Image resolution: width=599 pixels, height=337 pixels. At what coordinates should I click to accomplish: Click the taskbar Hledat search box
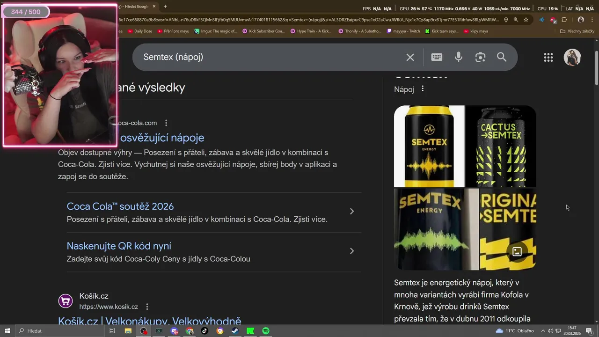(x=60, y=331)
